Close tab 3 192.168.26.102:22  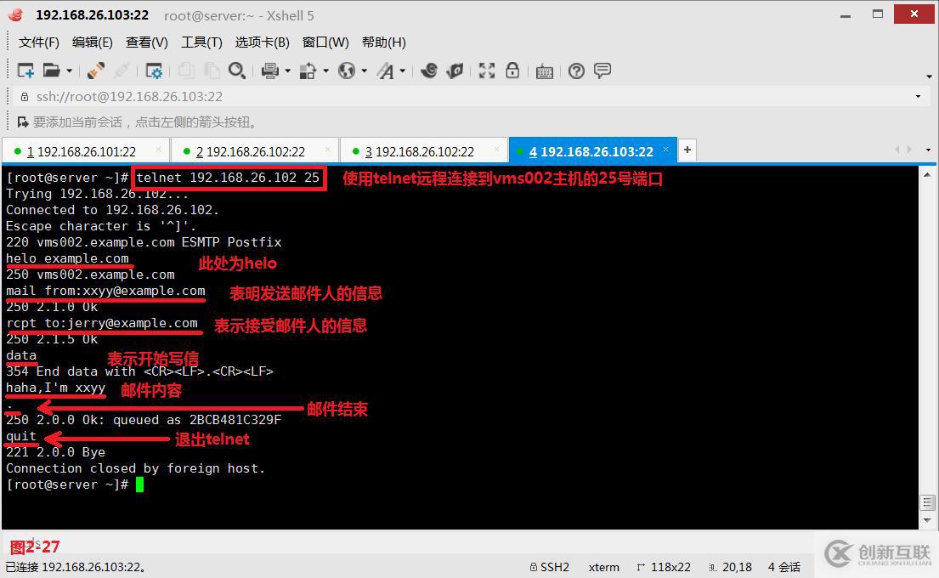pos(496,149)
